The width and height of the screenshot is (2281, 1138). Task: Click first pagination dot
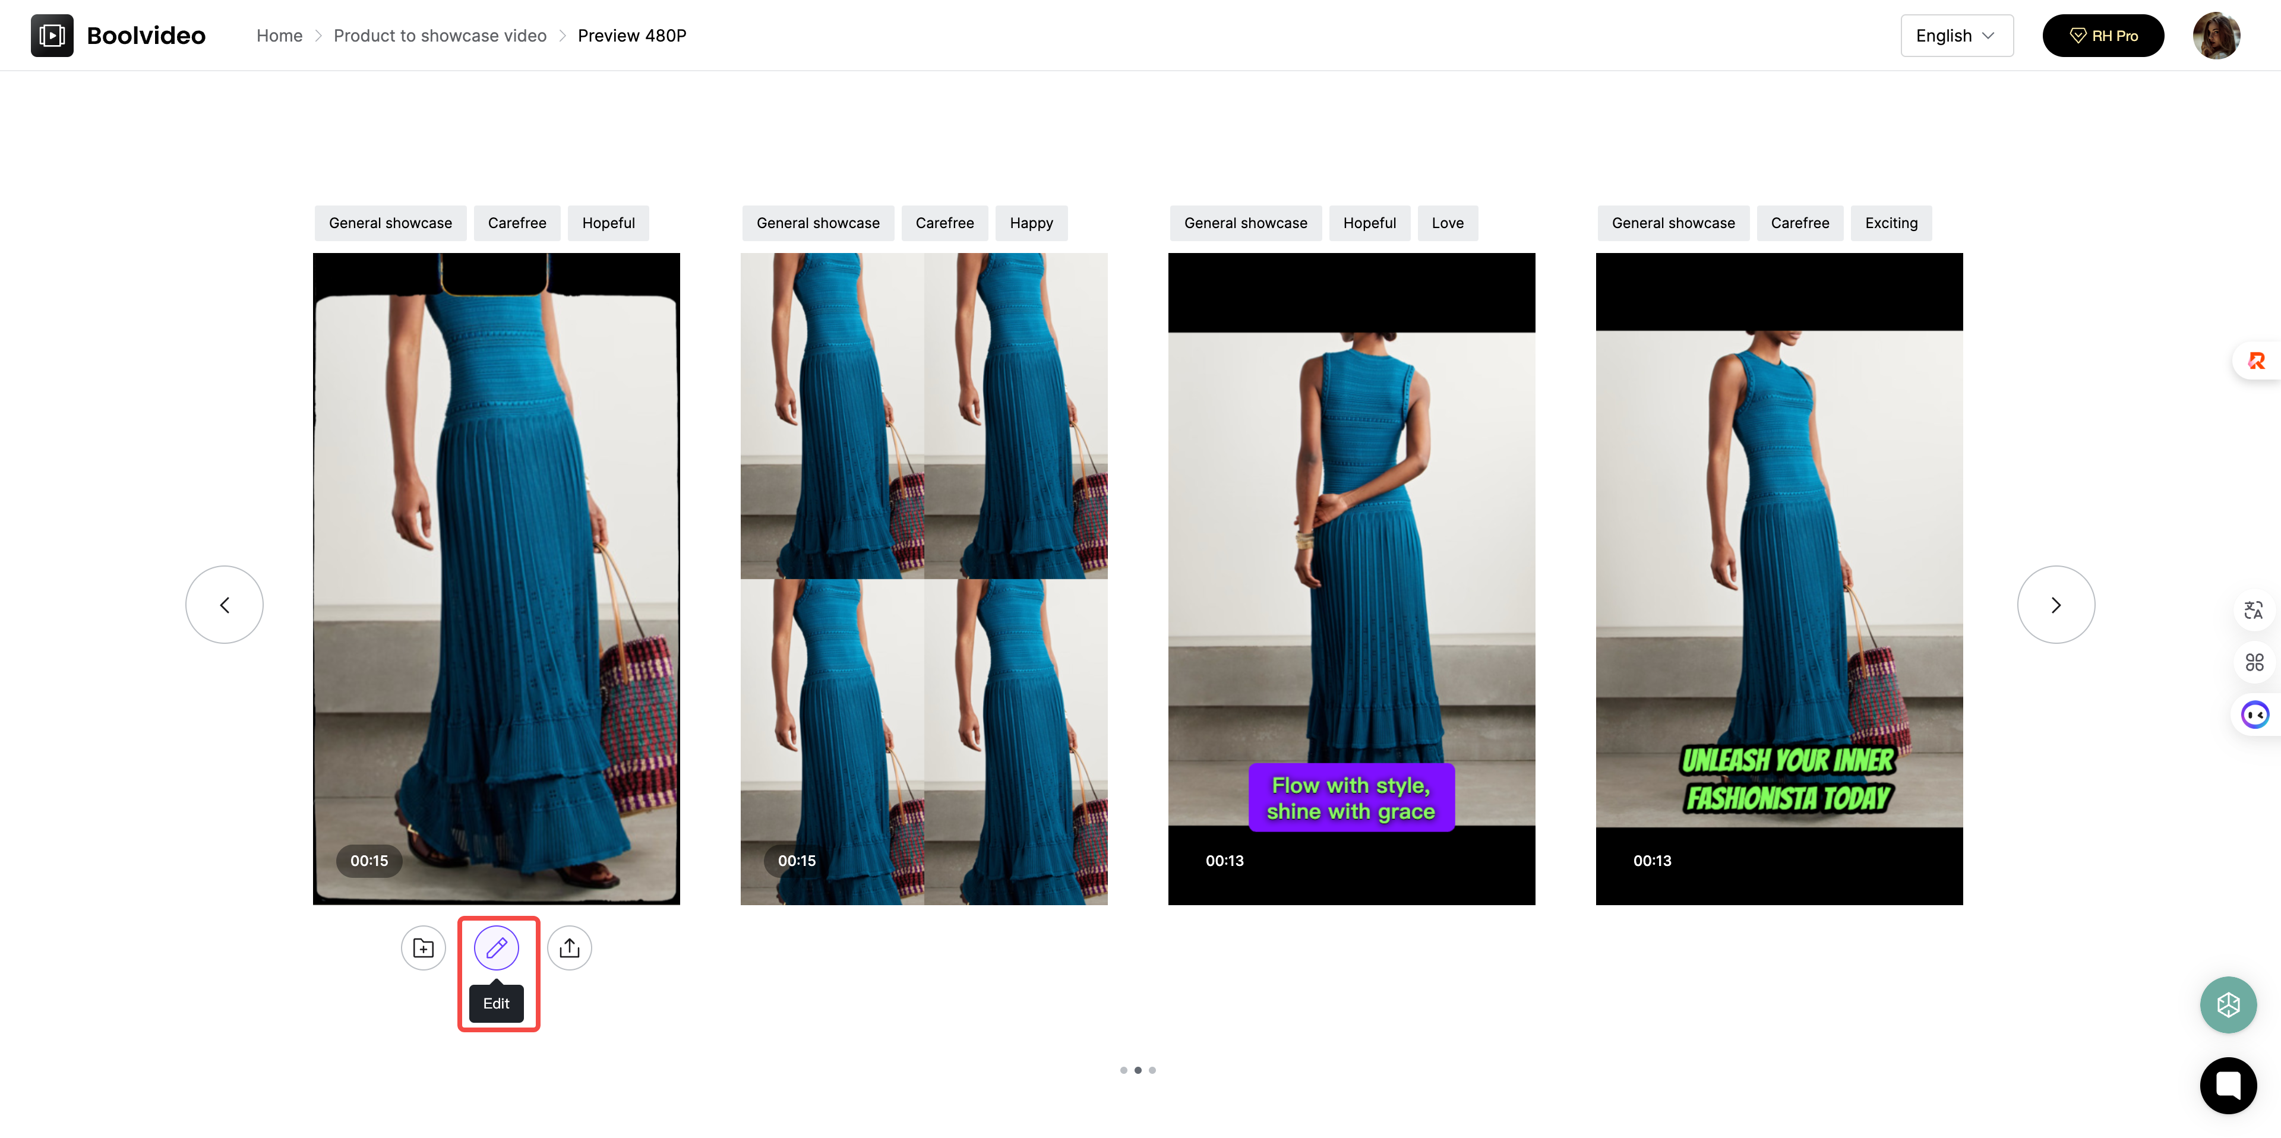click(1124, 1070)
